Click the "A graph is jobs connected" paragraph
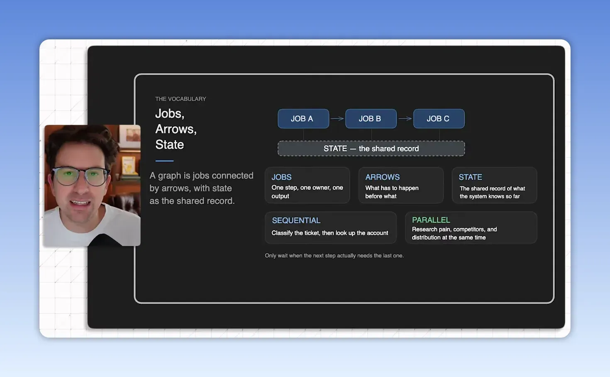610x377 pixels. tap(202, 188)
